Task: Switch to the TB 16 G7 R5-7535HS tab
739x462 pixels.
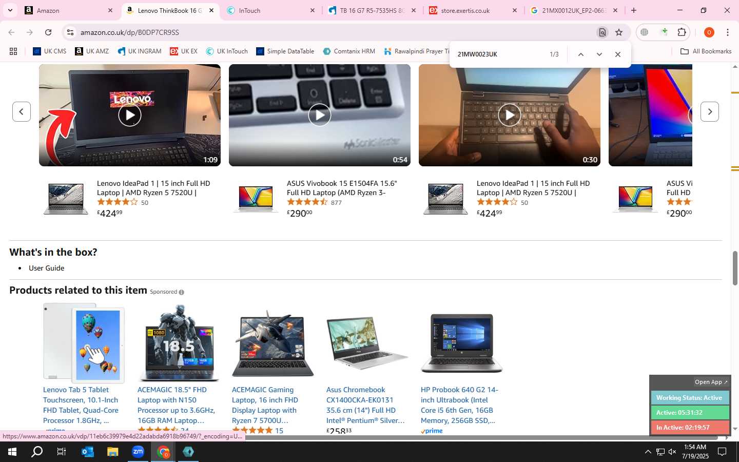Action: point(372,10)
